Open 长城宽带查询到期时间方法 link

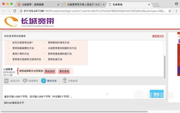point(62,48)
